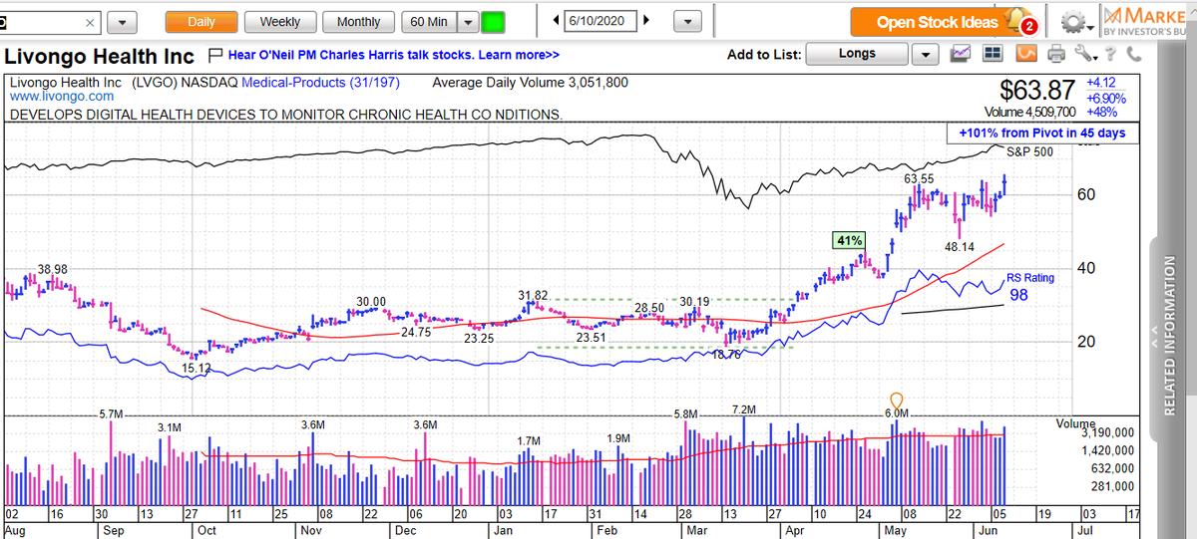Click the +6.90% change value
Viewport: 1197px width, 539px height.
[1105, 99]
